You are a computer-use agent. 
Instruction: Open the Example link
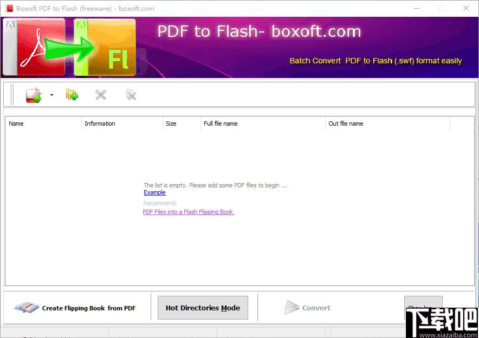[154, 192]
